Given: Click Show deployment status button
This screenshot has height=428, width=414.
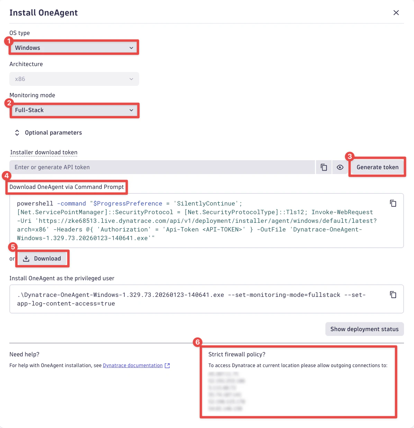Looking at the screenshot, I should point(364,329).
